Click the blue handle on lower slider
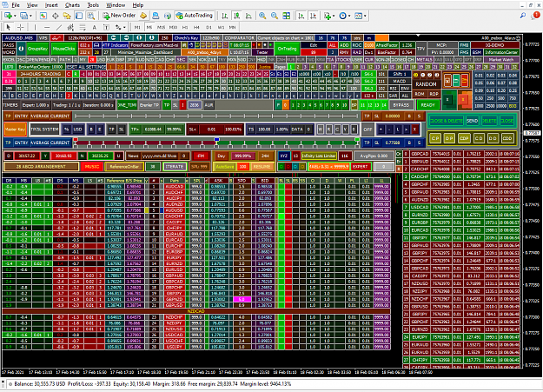Viewport: 543px width, 392px height. 217,139
